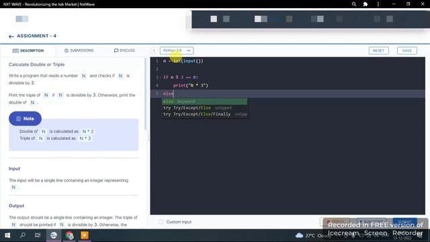This screenshot has width=430, height=242.
Task: Open the Discuss tab
Action: tap(124, 50)
